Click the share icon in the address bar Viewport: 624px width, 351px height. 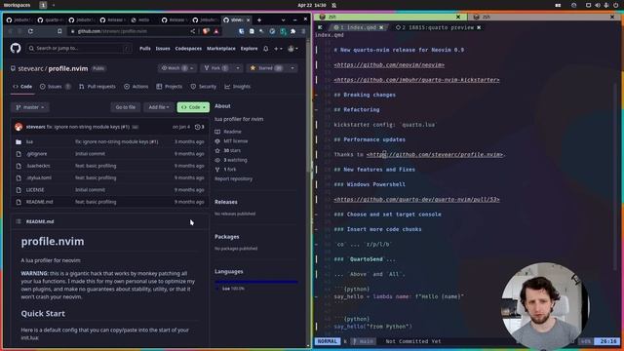[x=193, y=31]
